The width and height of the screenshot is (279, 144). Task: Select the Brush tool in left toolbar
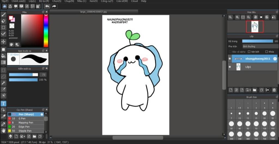[x=3, y=15]
